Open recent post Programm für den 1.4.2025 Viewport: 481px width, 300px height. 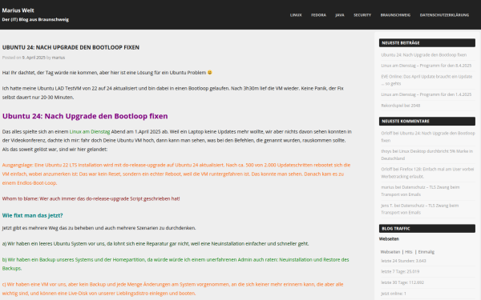(x=426, y=94)
